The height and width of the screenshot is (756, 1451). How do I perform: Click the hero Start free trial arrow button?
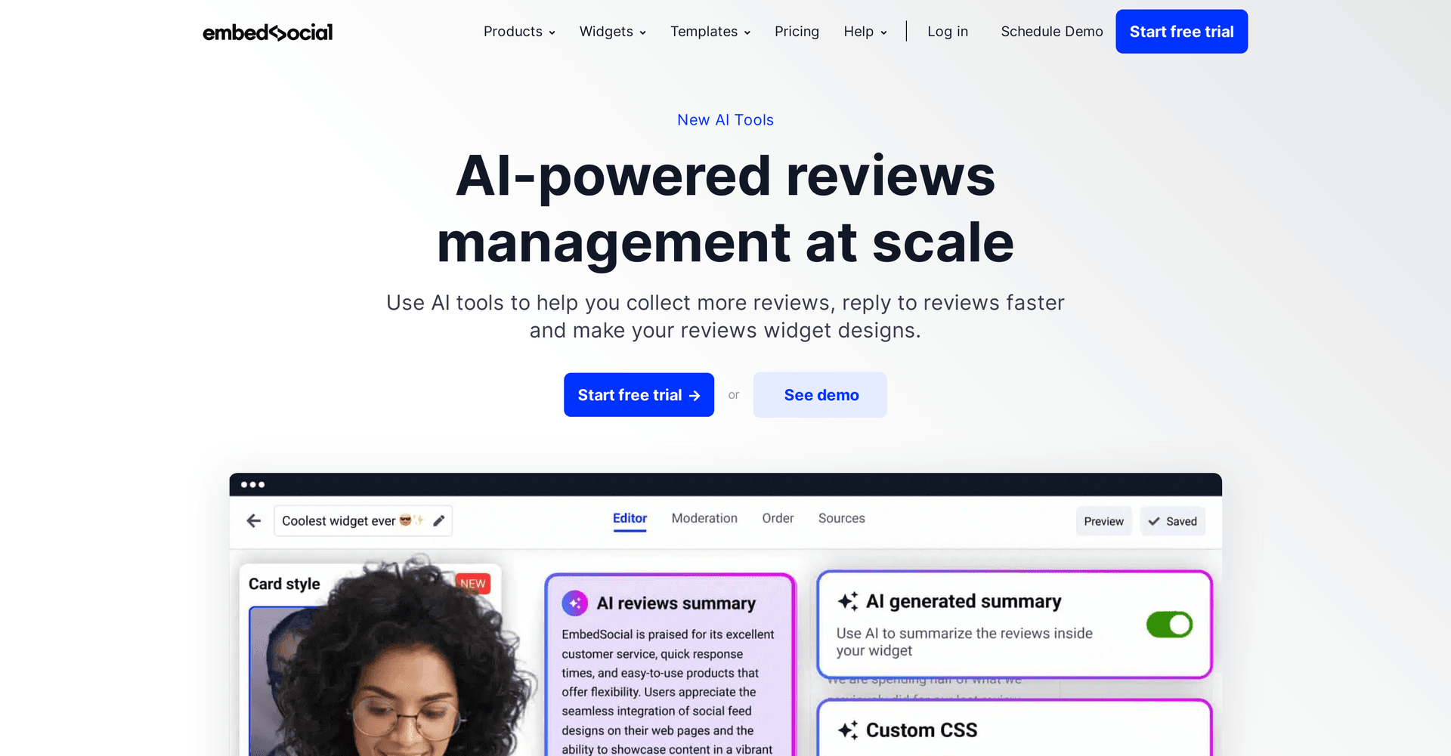pyautogui.click(x=639, y=395)
